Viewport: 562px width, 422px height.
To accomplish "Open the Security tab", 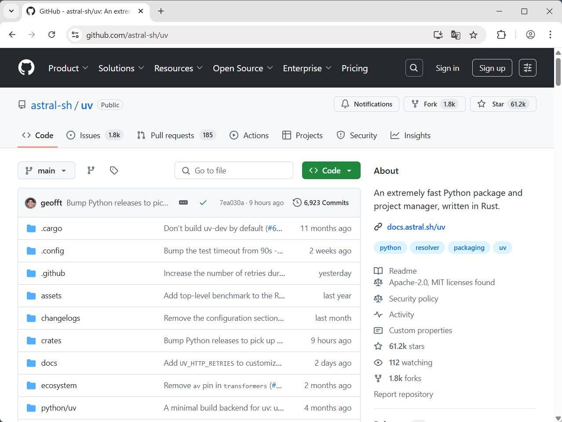I will (x=357, y=136).
